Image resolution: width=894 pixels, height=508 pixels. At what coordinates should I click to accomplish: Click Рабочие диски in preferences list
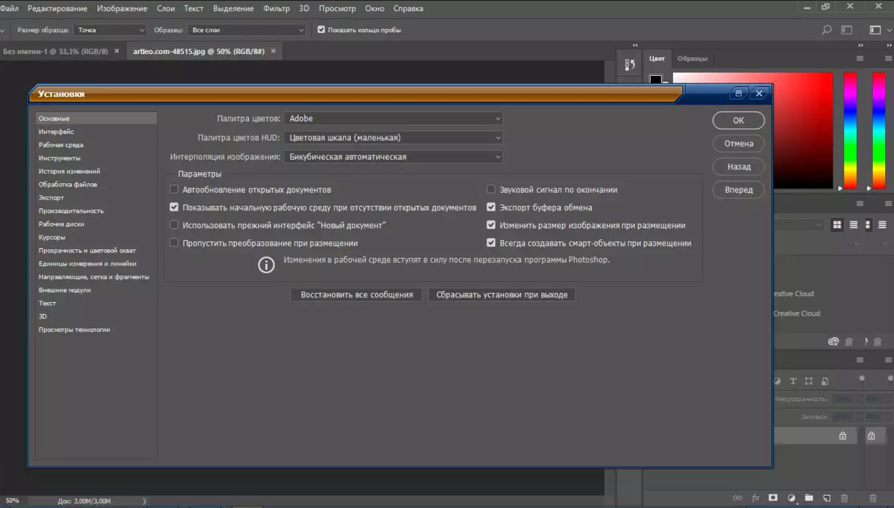96,224
